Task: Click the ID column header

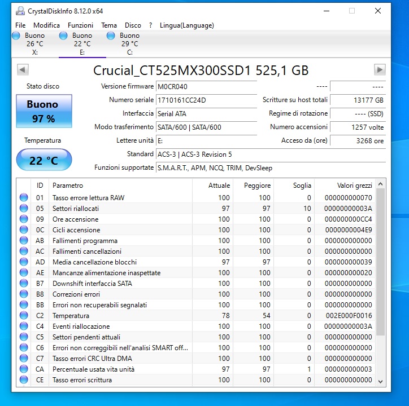Action: 40,185
